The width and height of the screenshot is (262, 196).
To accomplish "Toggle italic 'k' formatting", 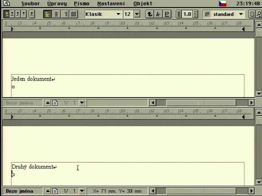I will click(x=158, y=14).
